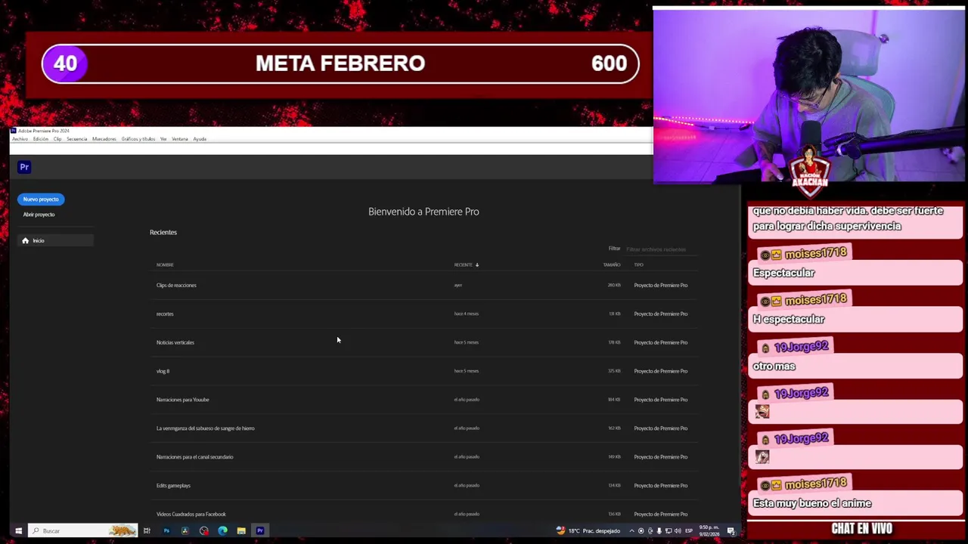Click the Recientes heading
The width and height of the screenshot is (968, 544).
163,233
